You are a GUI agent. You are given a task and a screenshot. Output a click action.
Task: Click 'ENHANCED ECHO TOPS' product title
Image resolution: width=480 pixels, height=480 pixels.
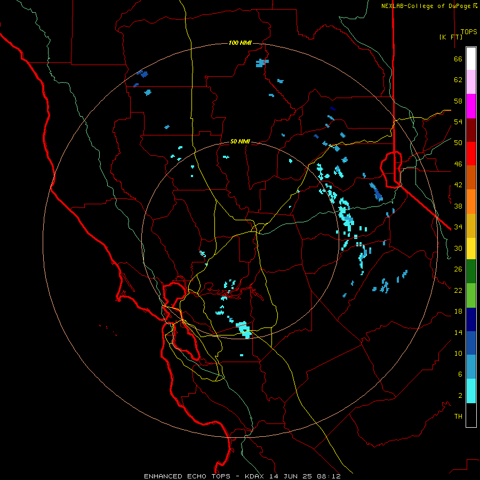[187, 476]
